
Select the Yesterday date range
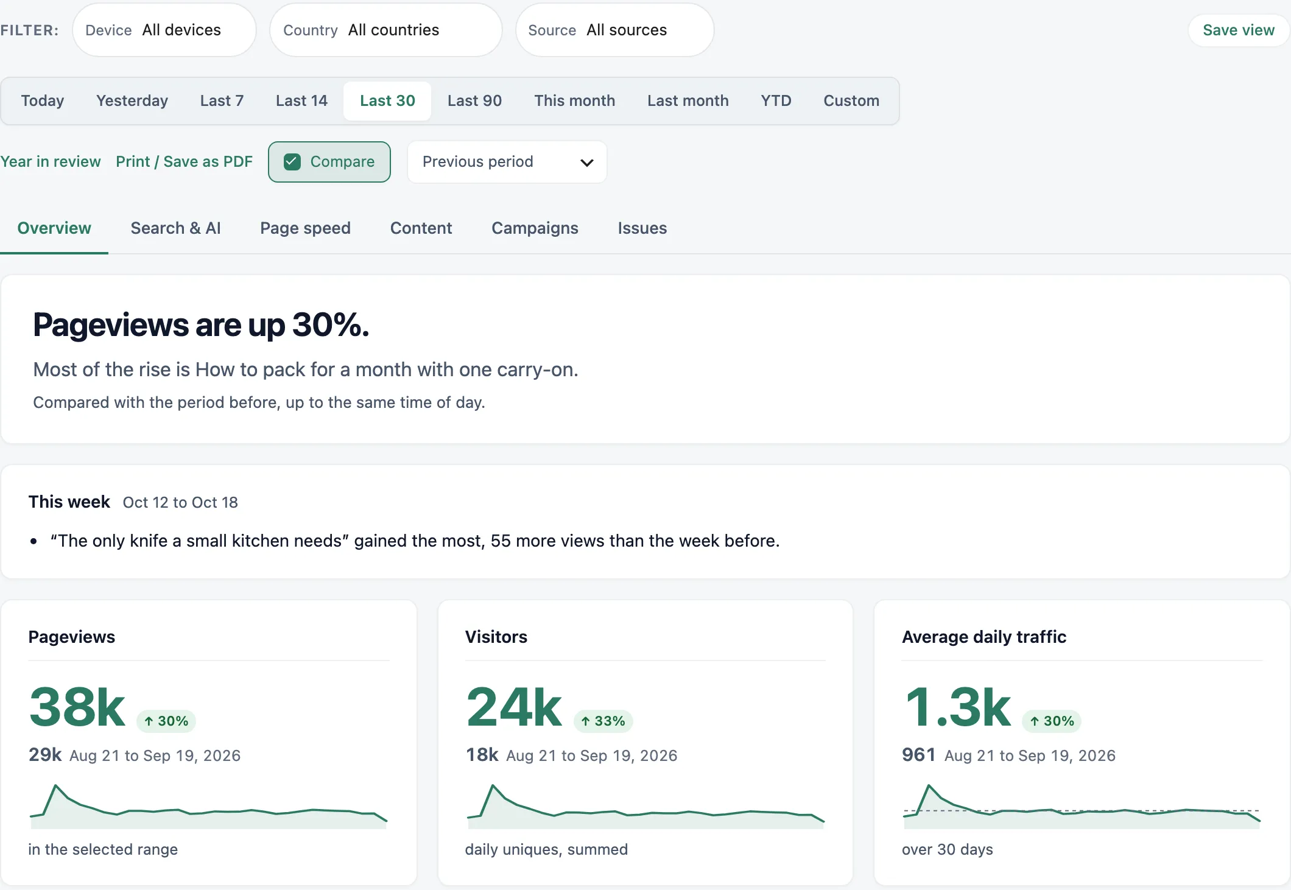[x=132, y=100]
